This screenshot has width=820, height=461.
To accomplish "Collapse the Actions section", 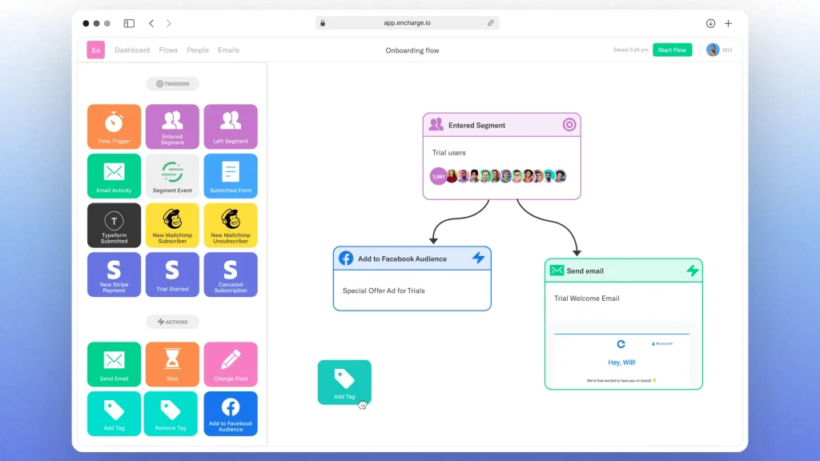I will [x=172, y=322].
